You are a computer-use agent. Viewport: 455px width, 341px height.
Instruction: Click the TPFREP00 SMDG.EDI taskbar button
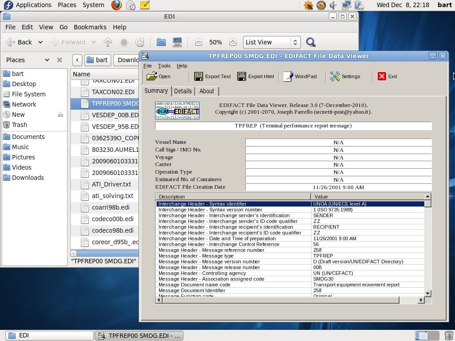pyautogui.click(x=139, y=336)
